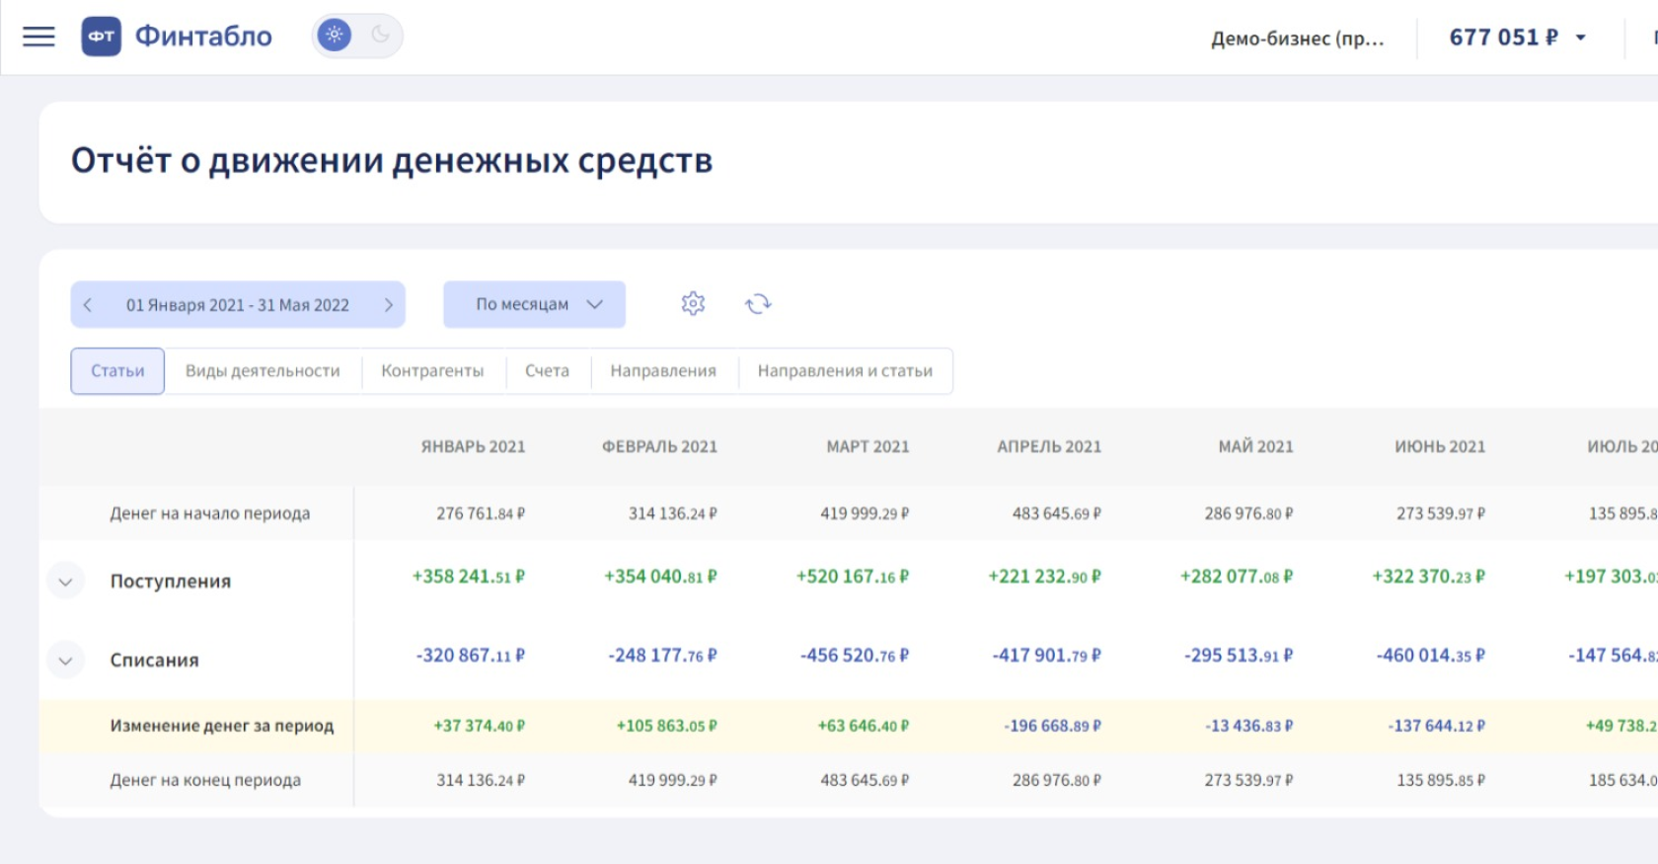Click the Поступления row label

(171, 582)
